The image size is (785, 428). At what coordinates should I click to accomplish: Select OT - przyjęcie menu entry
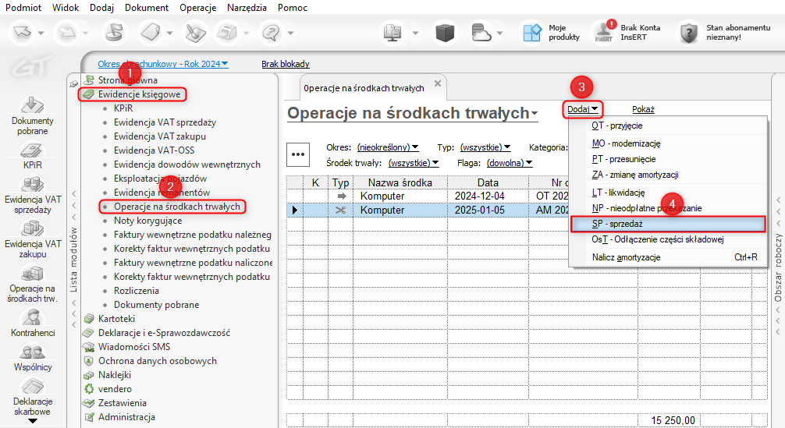pos(669,126)
